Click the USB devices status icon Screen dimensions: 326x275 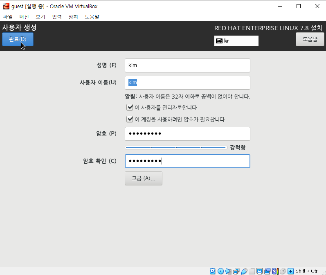(244, 271)
